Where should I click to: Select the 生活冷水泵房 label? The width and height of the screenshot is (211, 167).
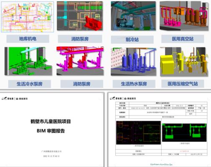29,84
